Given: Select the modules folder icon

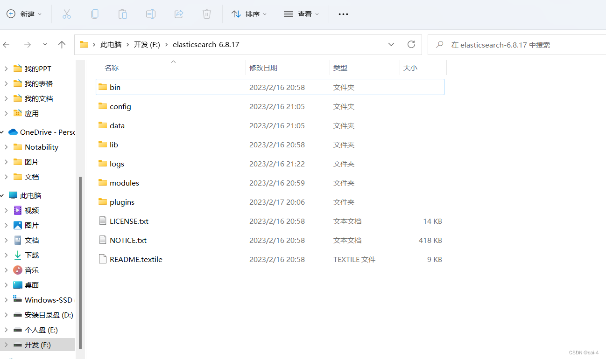Looking at the screenshot, I should (x=103, y=182).
